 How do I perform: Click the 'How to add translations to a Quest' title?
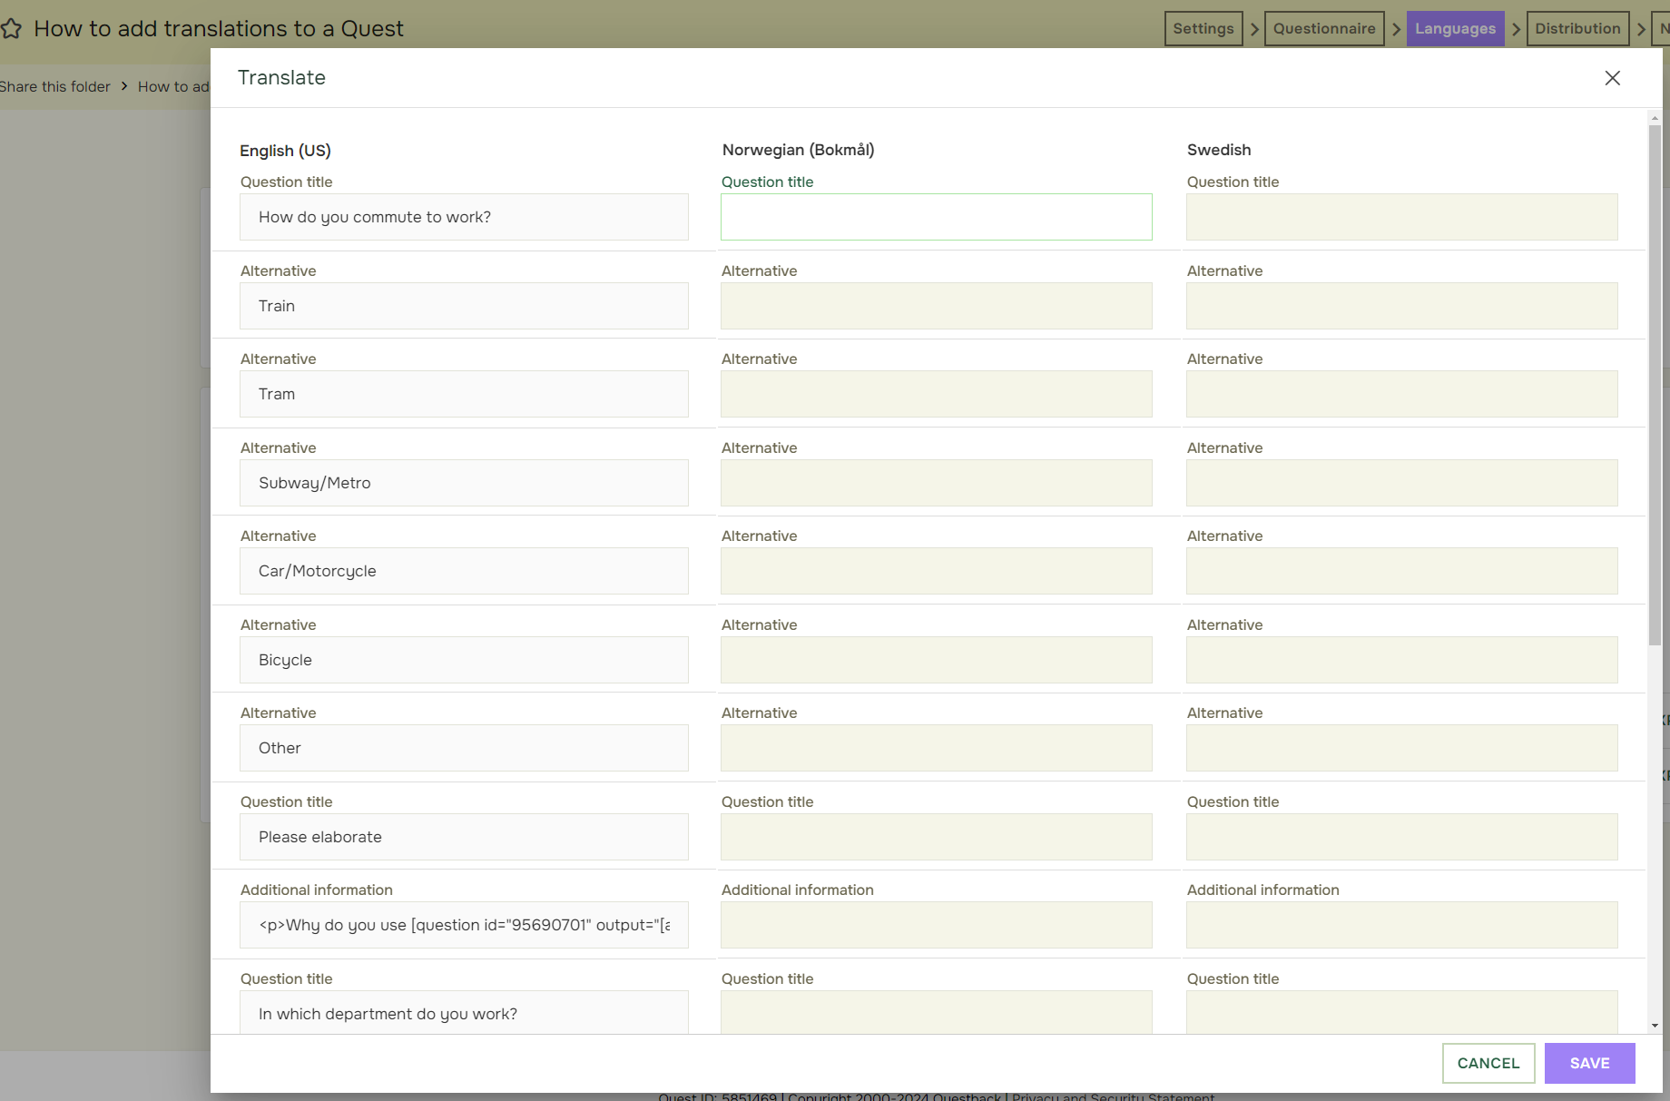point(219,29)
